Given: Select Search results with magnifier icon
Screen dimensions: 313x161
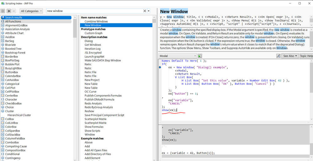Looking at the screenshot, I should 13,18.
